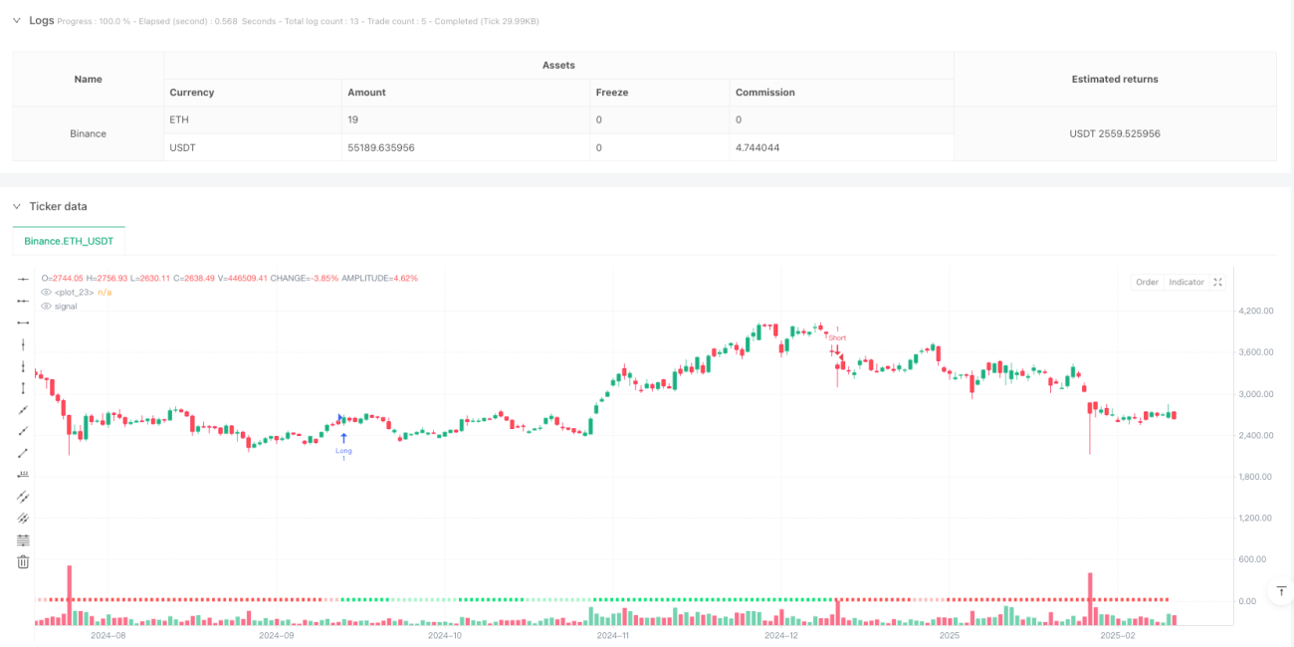Click the Estimated returns column header

click(1115, 79)
